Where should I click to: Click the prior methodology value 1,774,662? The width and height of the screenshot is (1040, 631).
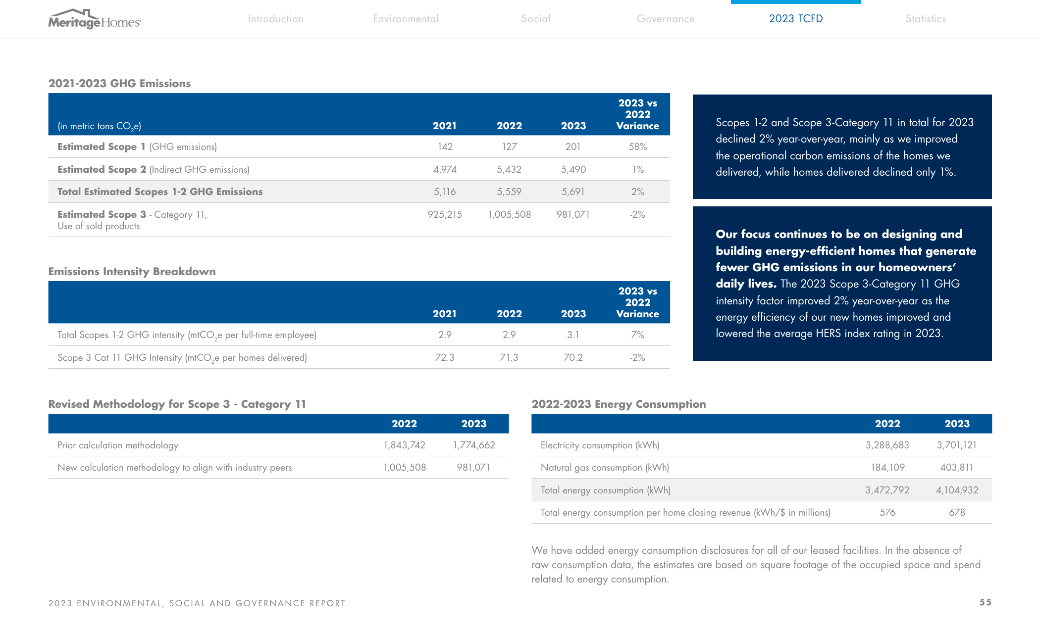474,445
